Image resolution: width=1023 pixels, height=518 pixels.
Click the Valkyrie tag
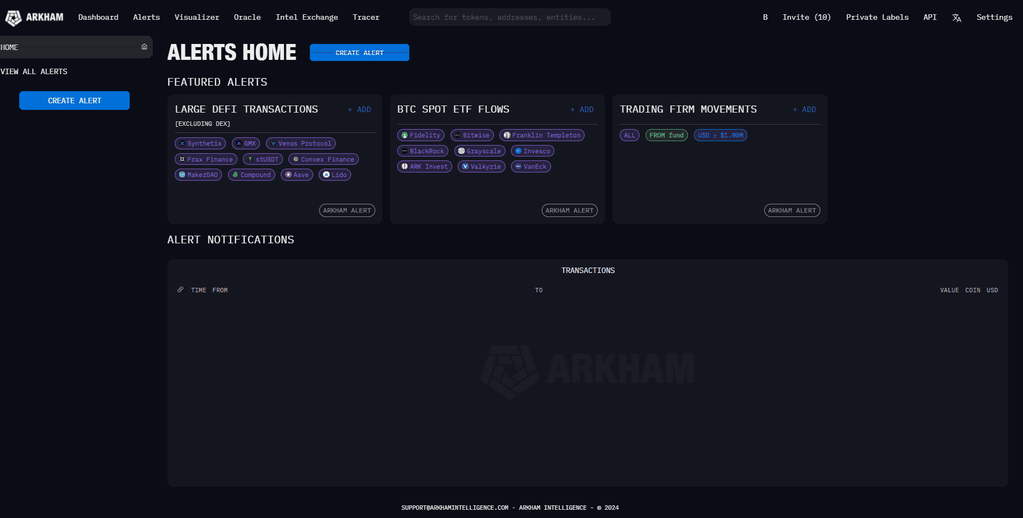(481, 166)
